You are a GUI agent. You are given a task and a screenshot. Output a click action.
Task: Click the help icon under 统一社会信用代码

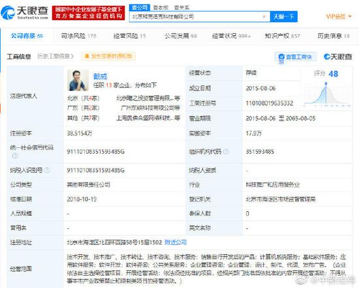(14, 156)
